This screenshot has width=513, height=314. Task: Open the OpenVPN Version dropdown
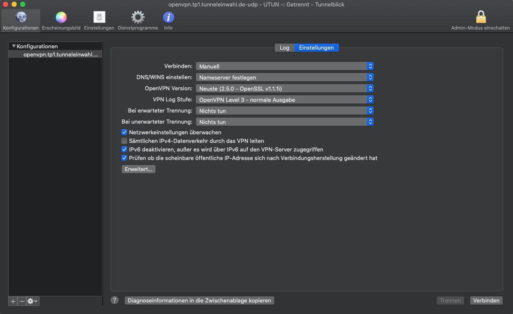[285, 89]
